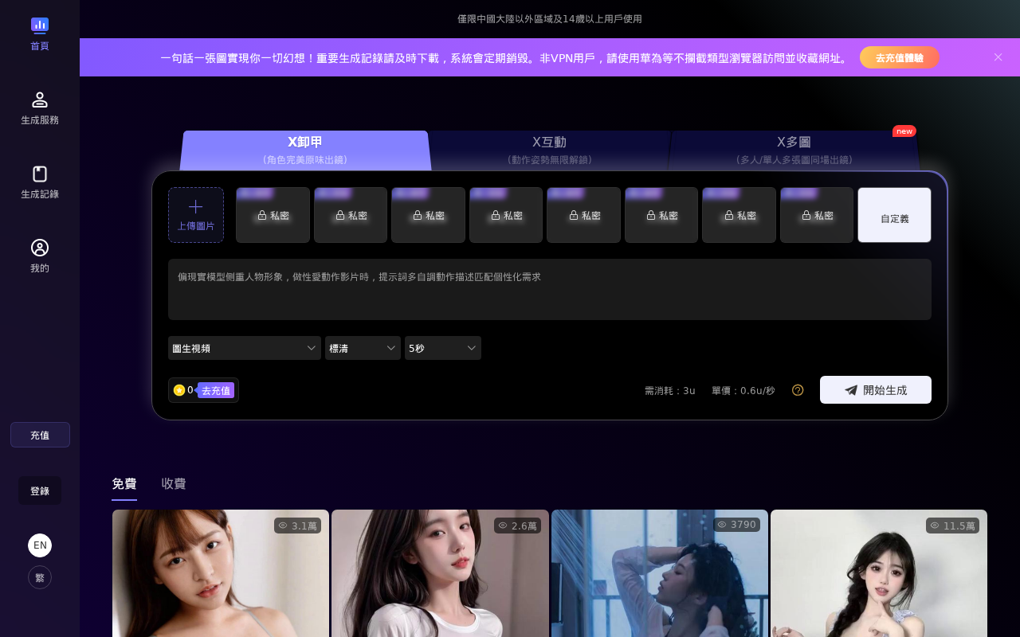Switch to the 免費 gallery tab

pos(124,484)
